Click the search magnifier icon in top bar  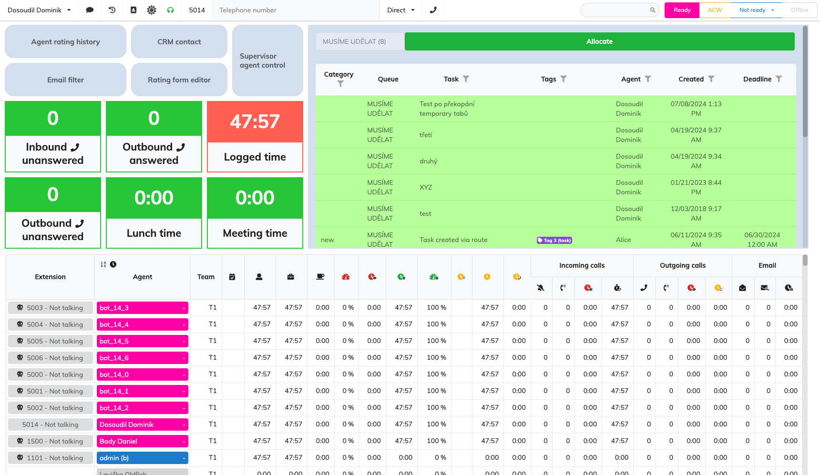point(653,10)
